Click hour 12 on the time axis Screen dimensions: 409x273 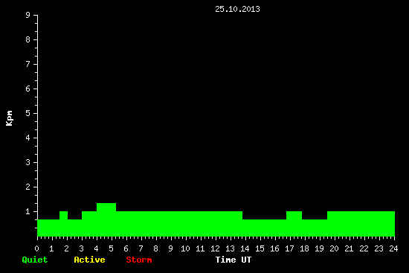click(215, 248)
